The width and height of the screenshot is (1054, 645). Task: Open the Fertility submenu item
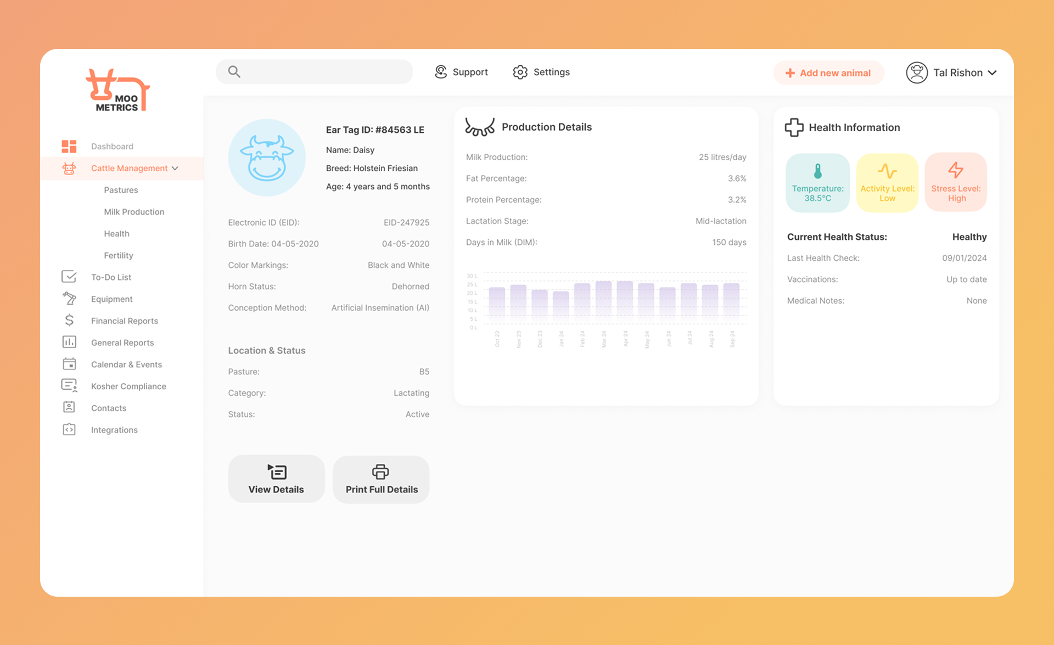pos(119,255)
